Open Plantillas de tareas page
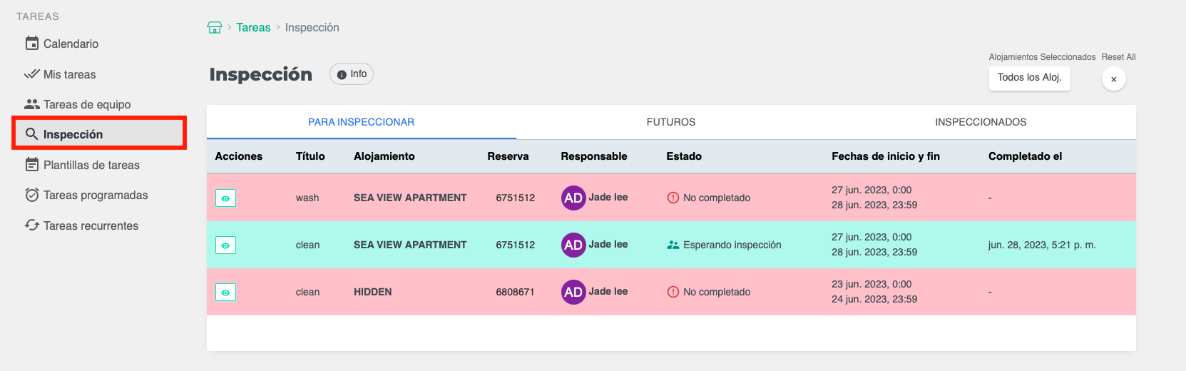Screen dimensions: 1186x371 [x=91, y=165]
